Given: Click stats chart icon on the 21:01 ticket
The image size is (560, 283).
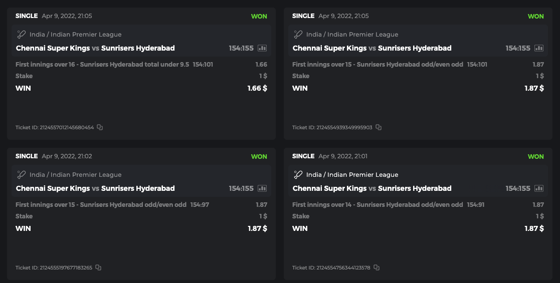Looking at the screenshot, I should coord(539,188).
